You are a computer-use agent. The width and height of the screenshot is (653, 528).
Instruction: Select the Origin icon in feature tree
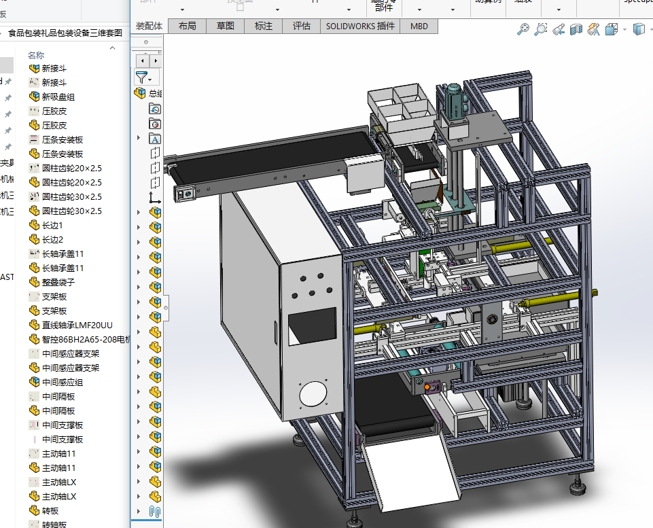point(155,198)
